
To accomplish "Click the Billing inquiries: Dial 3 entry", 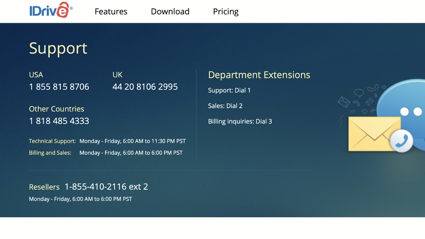I will click(240, 121).
